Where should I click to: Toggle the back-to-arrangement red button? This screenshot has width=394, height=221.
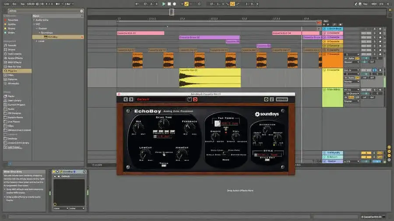pos(319,23)
